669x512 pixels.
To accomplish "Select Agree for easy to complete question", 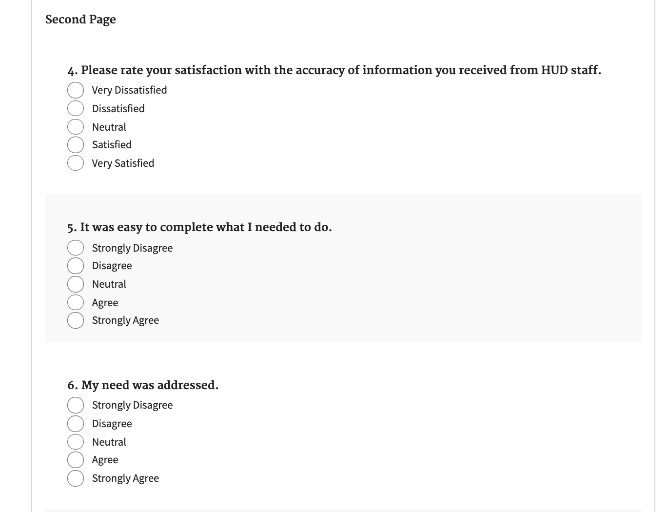I will [76, 302].
